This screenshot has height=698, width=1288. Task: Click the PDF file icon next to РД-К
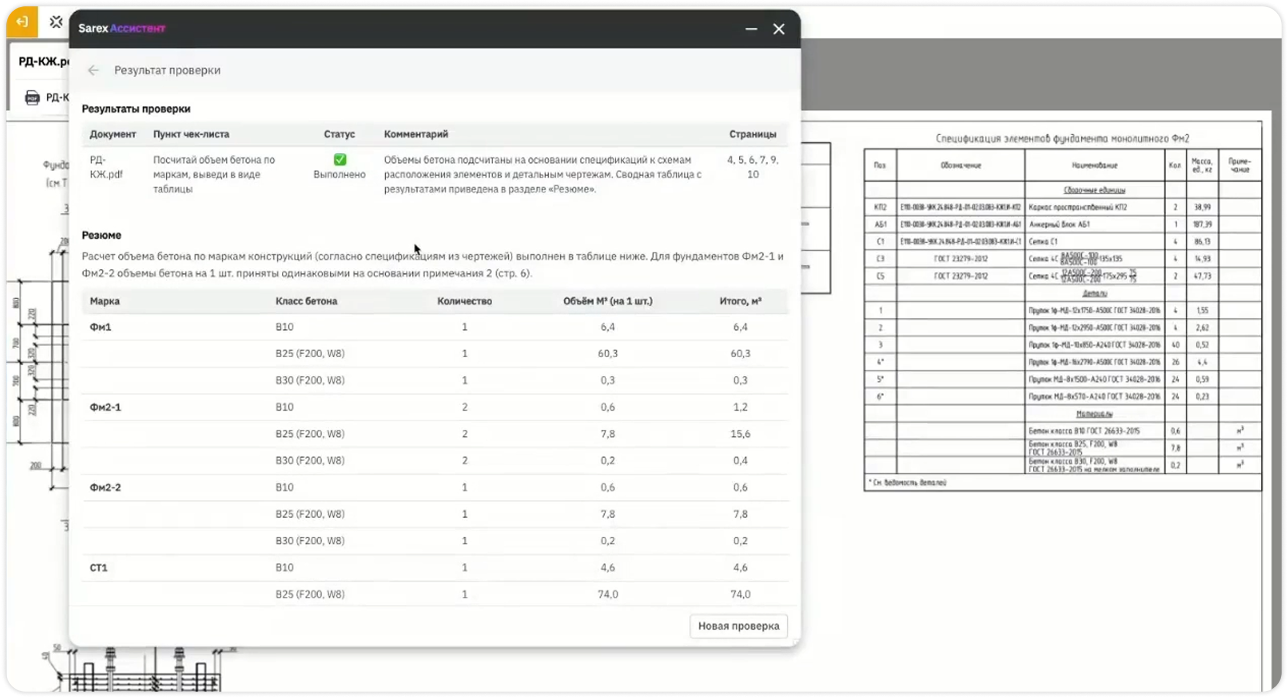(32, 97)
